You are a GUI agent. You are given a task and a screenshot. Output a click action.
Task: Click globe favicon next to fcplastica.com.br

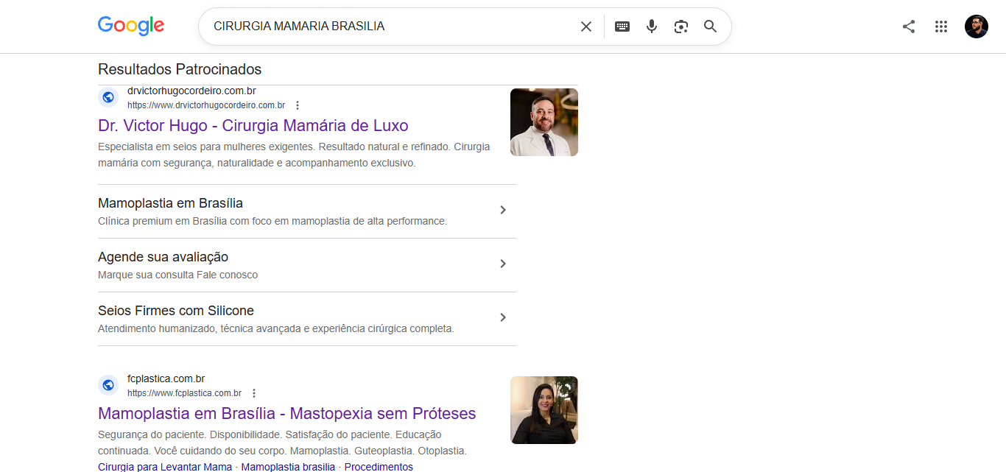pos(108,385)
